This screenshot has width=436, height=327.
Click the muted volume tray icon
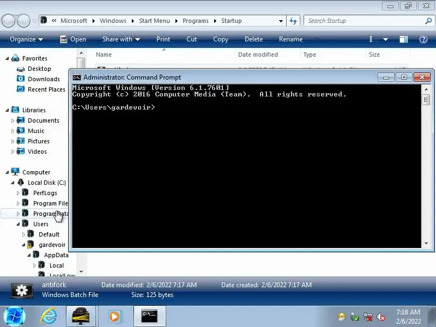click(x=381, y=317)
